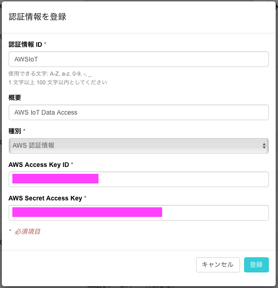
Task: Click inside the AWS Access Key ID input
Action: pos(139,179)
